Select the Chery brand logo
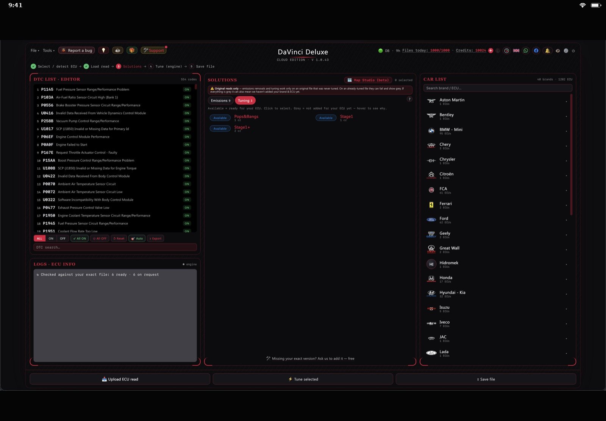 click(x=431, y=145)
